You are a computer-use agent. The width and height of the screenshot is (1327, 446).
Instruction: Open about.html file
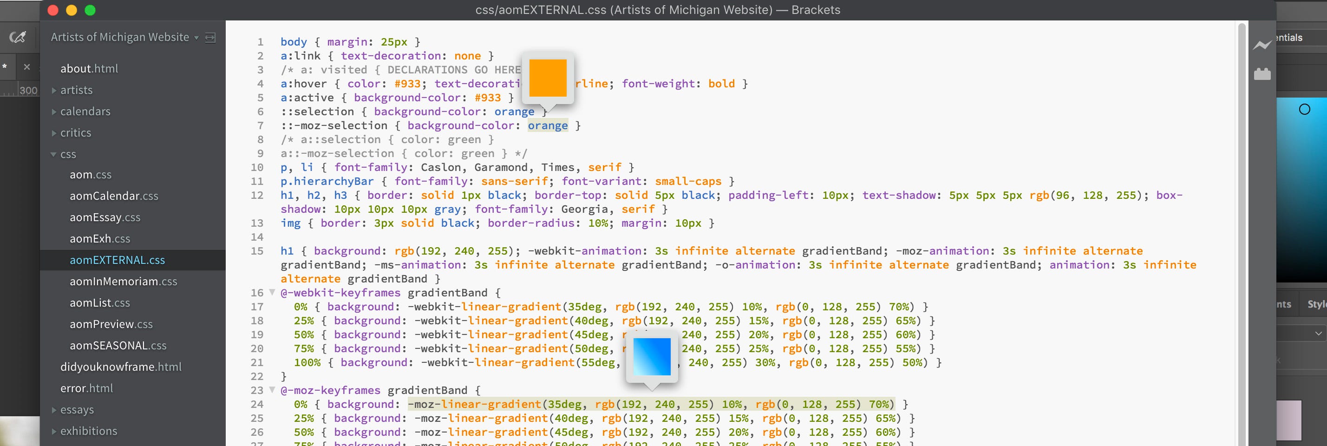tap(89, 68)
